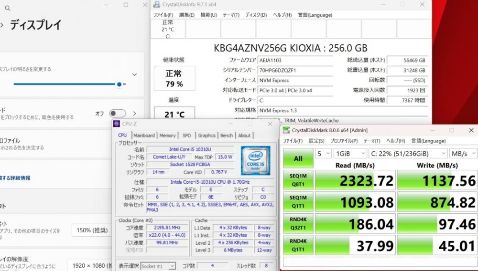Open the scale dropdown showing 150% (推奨)

(92, 230)
